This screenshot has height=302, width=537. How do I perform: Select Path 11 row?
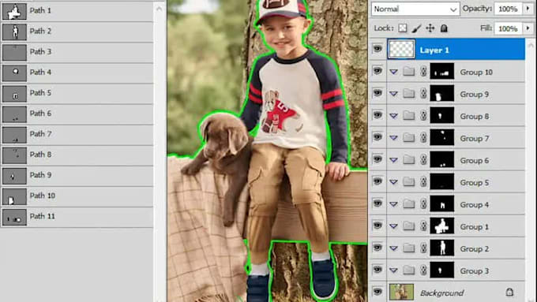pyautogui.click(x=77, y=217)
